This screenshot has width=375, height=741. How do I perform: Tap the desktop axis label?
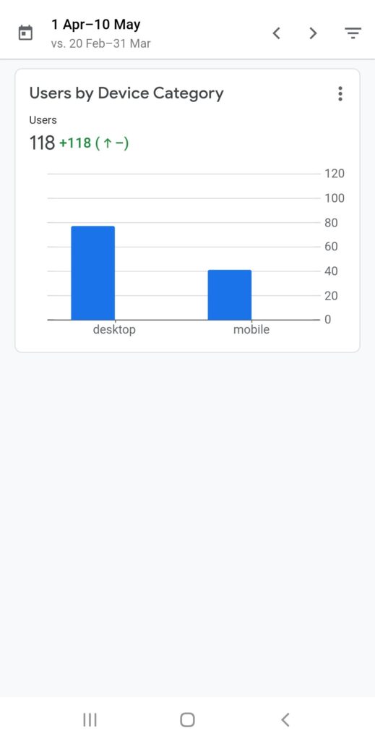click(114, 330)
